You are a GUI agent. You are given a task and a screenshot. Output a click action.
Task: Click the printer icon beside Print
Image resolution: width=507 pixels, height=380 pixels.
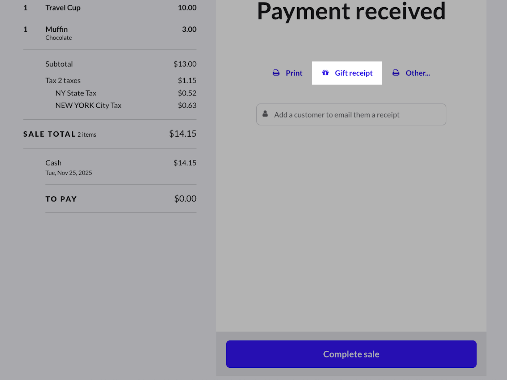pos(276,73)
